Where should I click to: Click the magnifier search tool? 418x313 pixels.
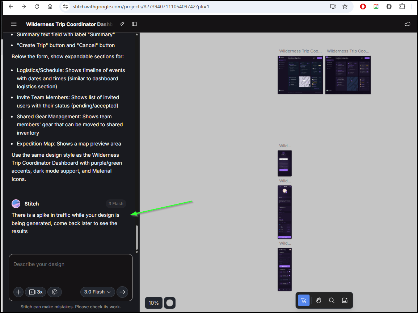click(x=332, y=300)
